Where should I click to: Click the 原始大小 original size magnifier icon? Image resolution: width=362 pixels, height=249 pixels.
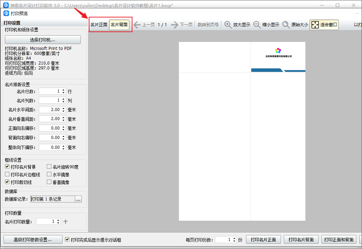click(x=286, y=25)
